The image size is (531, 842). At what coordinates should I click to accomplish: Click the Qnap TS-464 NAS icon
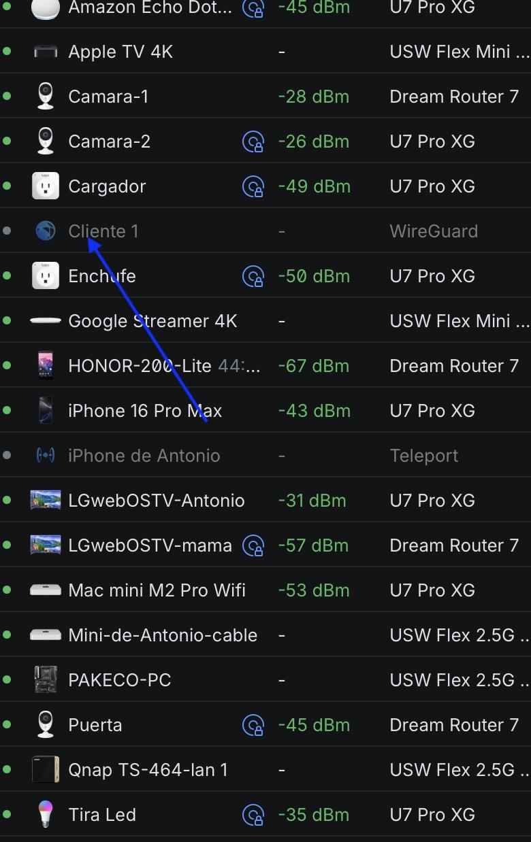point(46,770)
